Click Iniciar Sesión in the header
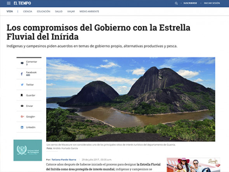This screenshot has height=172, width=229. click(212, 3)
